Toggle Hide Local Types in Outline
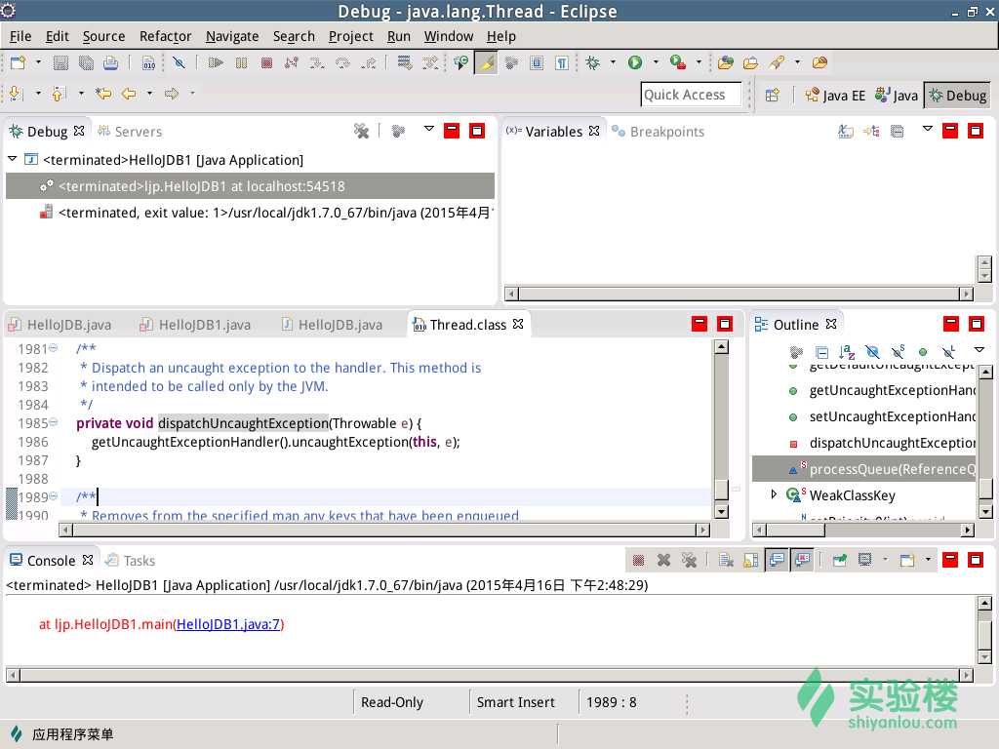This screenshot has width=999, height=749. [948, 352]
